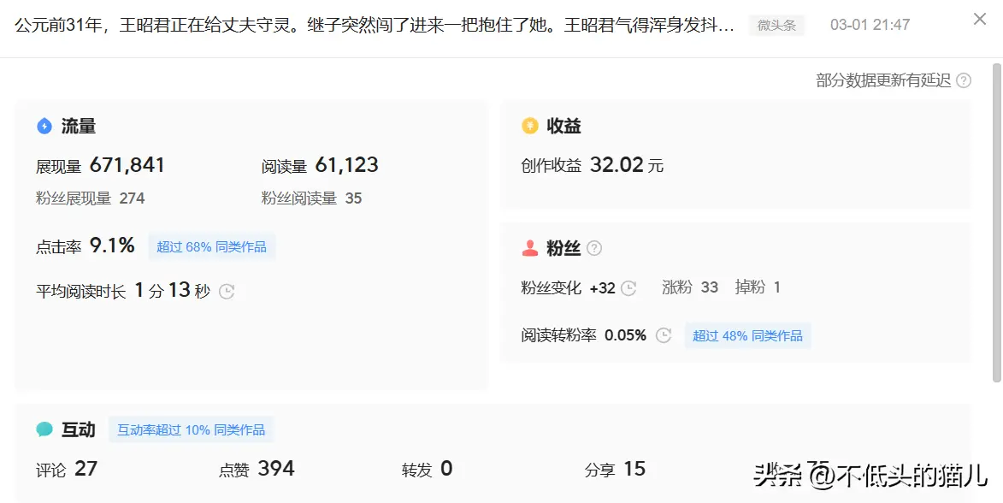Click the 超过 48% 同类作品 badge

coord(748,335)
